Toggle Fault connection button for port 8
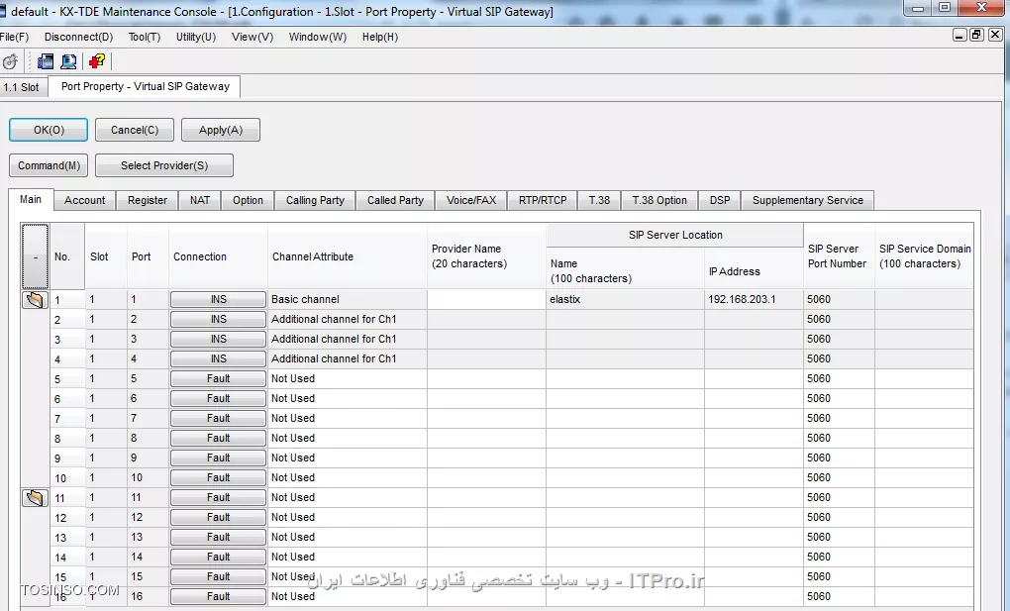Viewport: 1010px width, 611px height. tap(219, 439)
